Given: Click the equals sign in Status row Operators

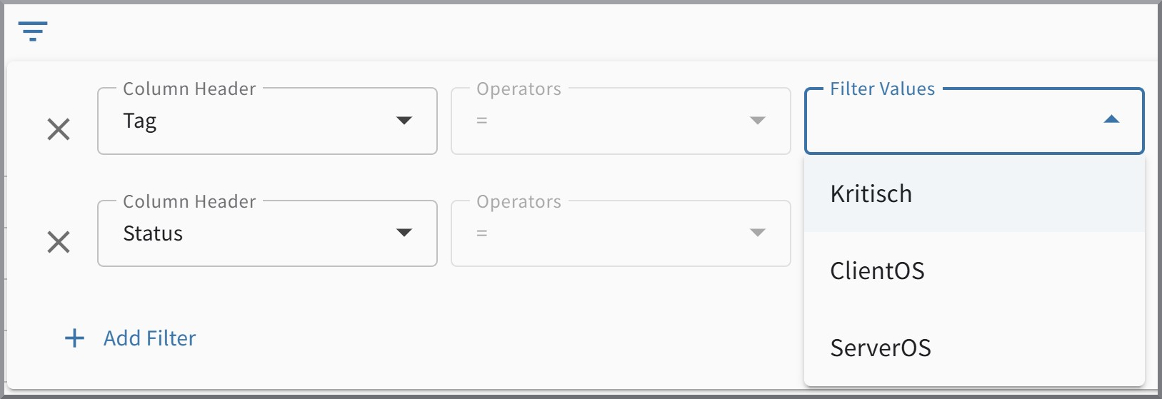Looking at the screenshot, I should point(482,233).
